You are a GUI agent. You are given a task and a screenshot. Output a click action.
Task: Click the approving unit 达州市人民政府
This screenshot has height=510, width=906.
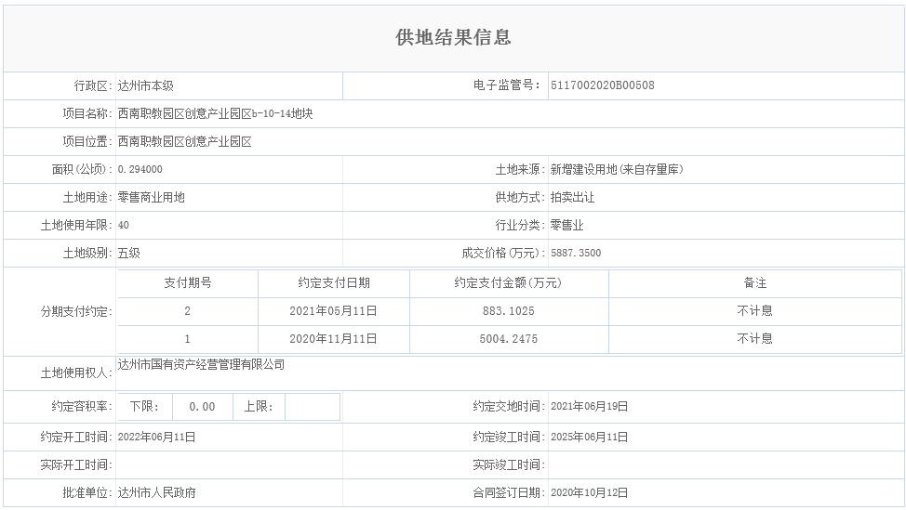click(157, 492)
